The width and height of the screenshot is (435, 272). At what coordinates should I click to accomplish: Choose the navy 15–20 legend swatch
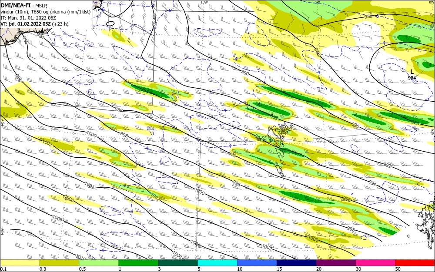pyautogui.click(x=297, y=263)
